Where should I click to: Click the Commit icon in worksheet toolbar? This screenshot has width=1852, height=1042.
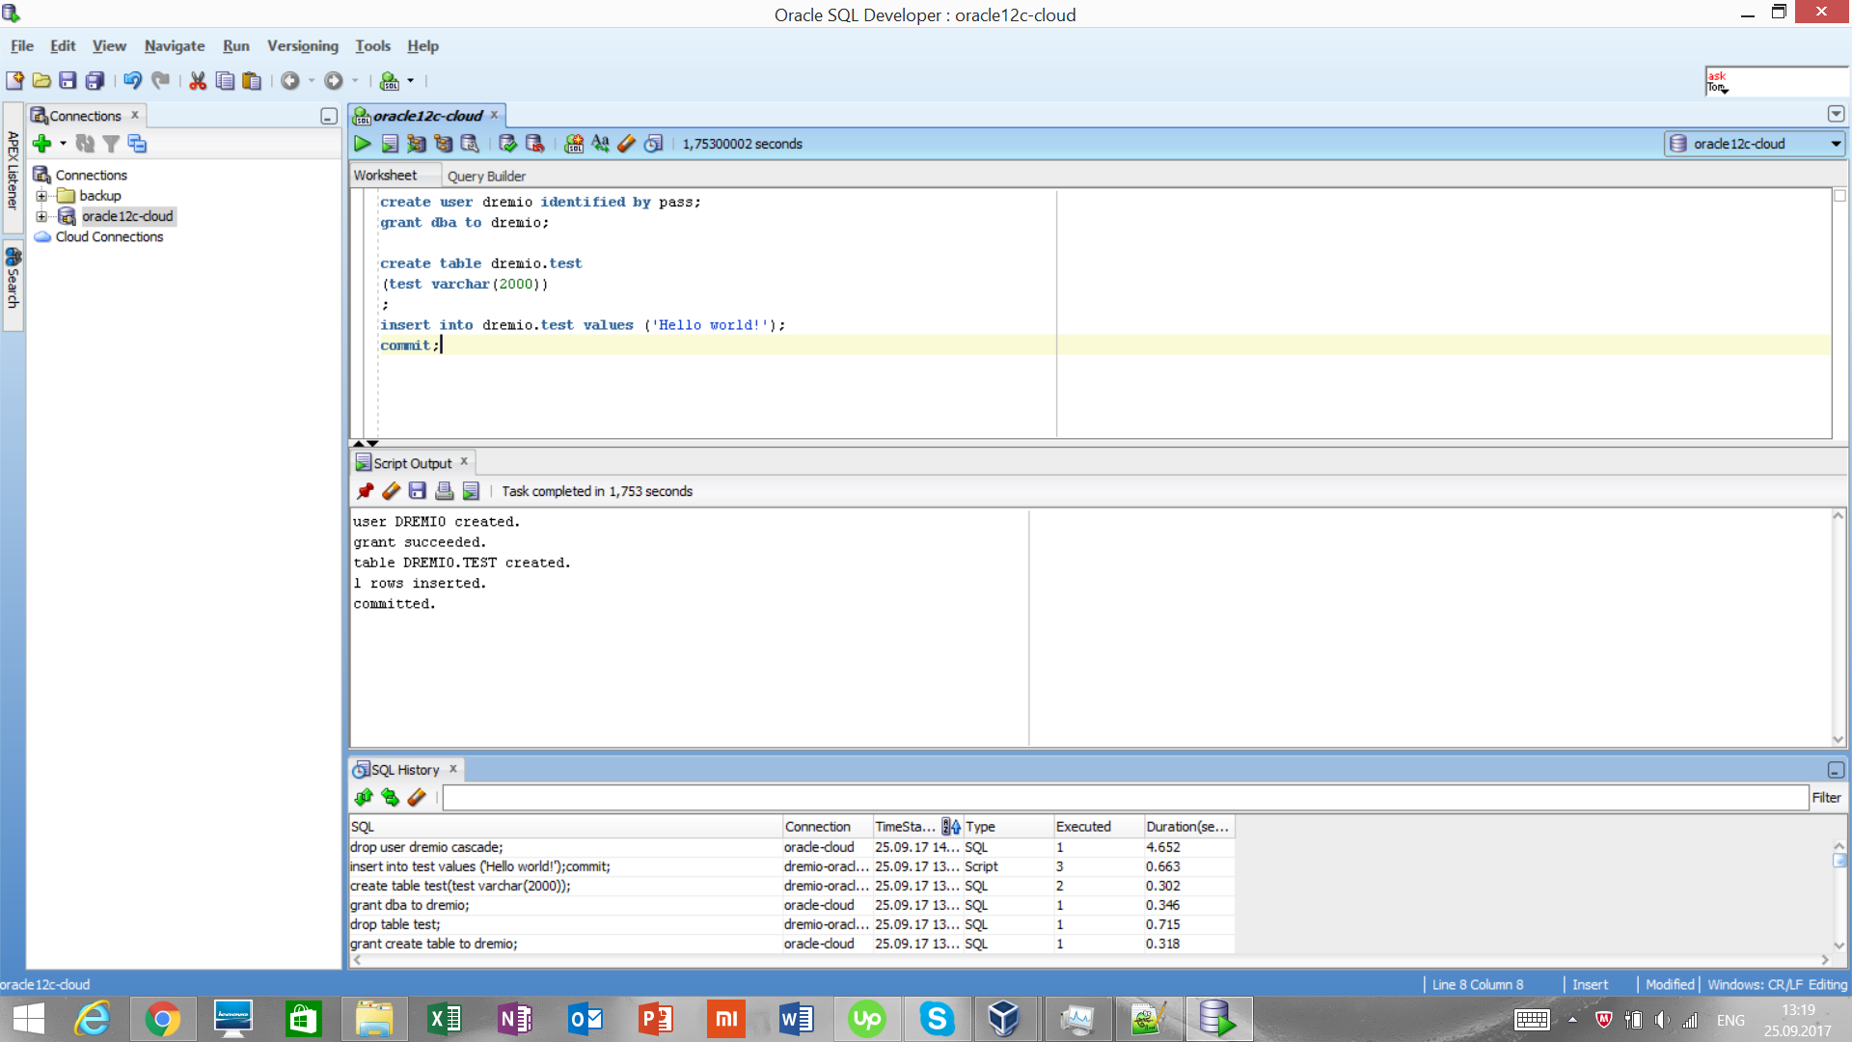point(507,144)
